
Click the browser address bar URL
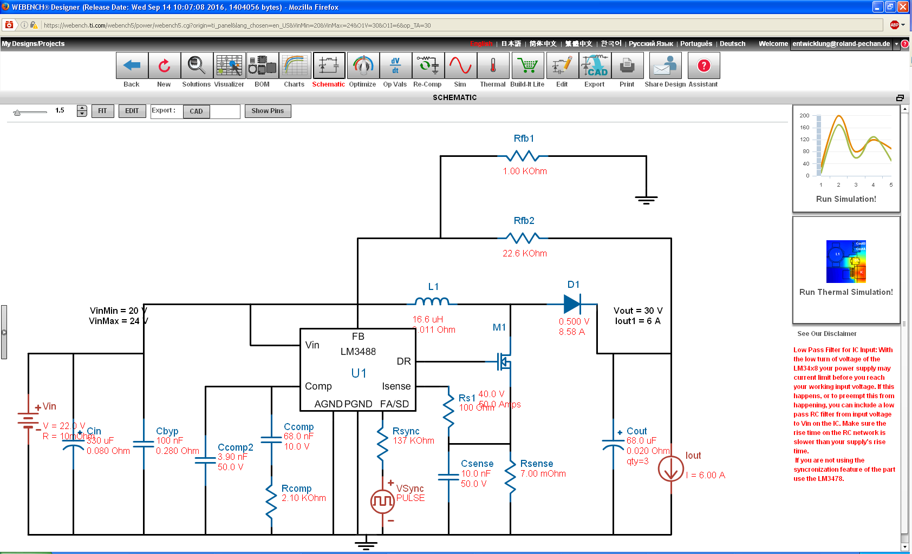237,25
